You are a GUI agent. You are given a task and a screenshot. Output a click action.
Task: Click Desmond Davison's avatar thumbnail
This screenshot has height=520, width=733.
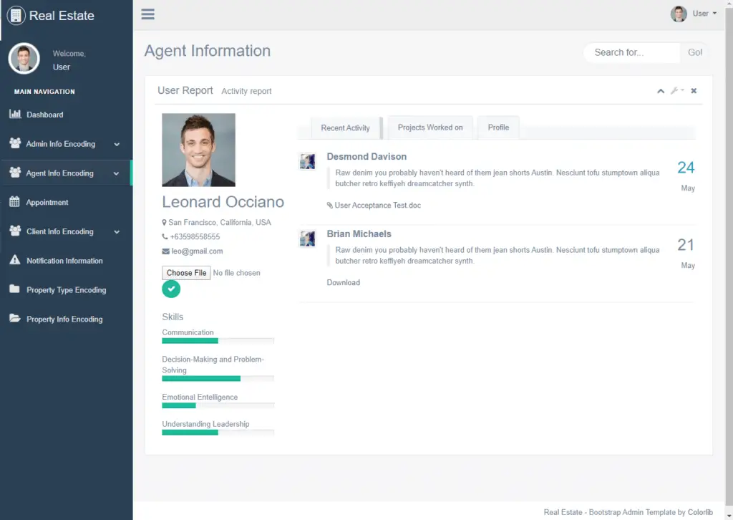pos(307,162)
